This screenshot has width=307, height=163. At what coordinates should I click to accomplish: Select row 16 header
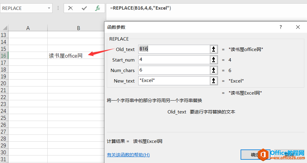coord(4,56)
